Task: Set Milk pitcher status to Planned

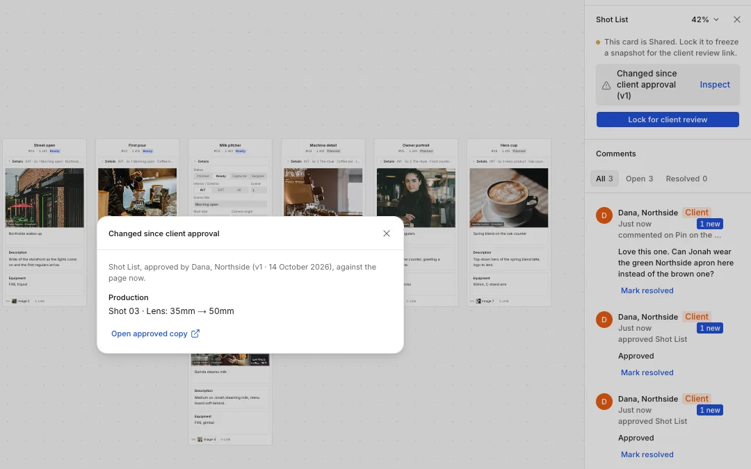Action: (202, 176)
